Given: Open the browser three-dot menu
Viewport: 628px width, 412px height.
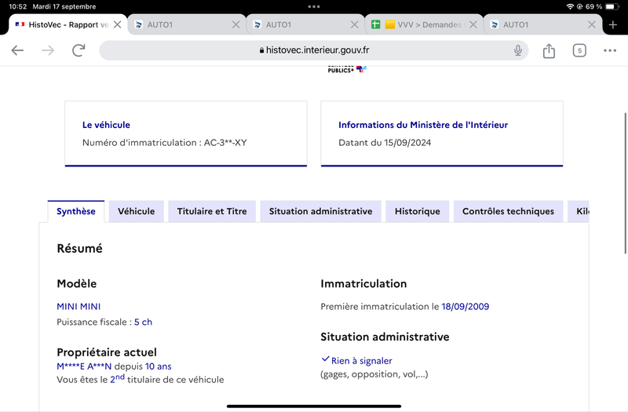Looking at the screenshot, I should (x=610, y=50).
